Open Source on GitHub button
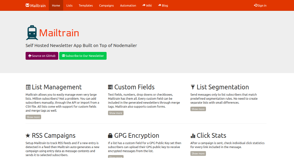The width and height of the screenshot is (294, 158). [42, 56]
